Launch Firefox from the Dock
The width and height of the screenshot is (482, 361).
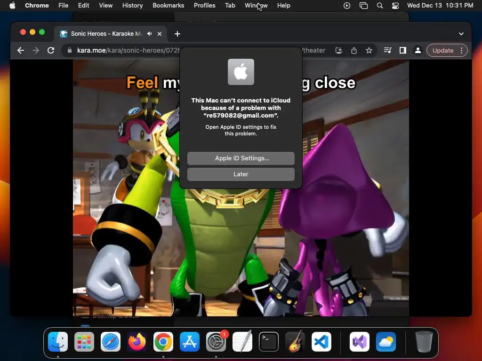pos(137,342)
